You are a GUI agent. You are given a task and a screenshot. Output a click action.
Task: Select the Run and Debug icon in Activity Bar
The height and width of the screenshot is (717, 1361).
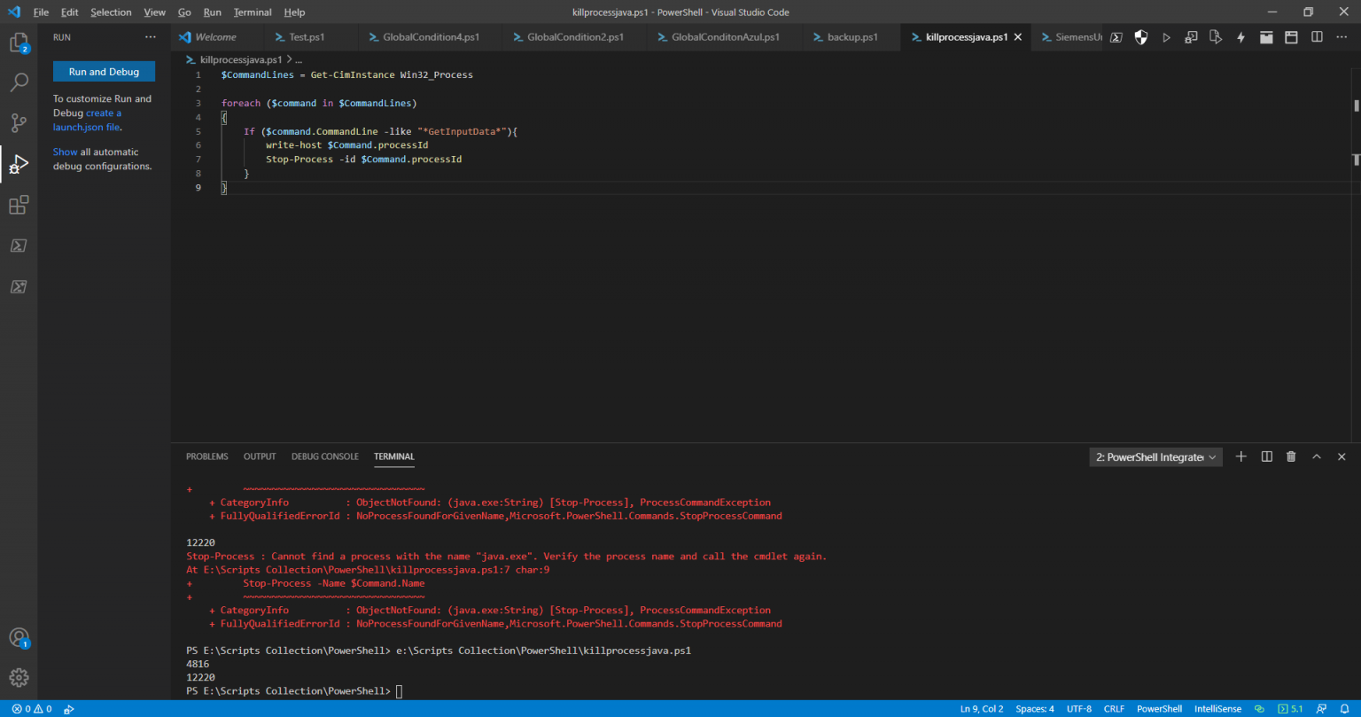(19, 163)
